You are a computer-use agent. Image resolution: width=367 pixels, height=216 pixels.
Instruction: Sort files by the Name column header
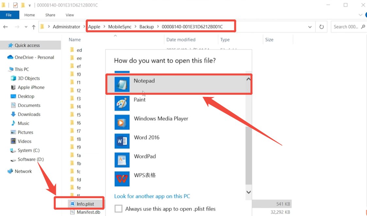click(75, 40)
